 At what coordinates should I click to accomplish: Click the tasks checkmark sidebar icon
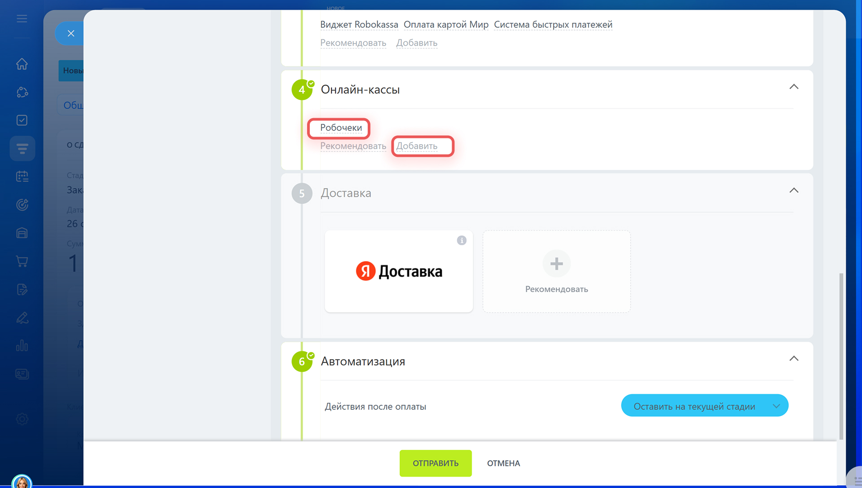pyautogui.click(x=22, y=120)
